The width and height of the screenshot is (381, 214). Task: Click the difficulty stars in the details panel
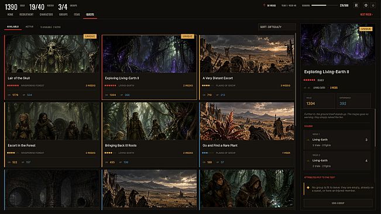point(310,80)
